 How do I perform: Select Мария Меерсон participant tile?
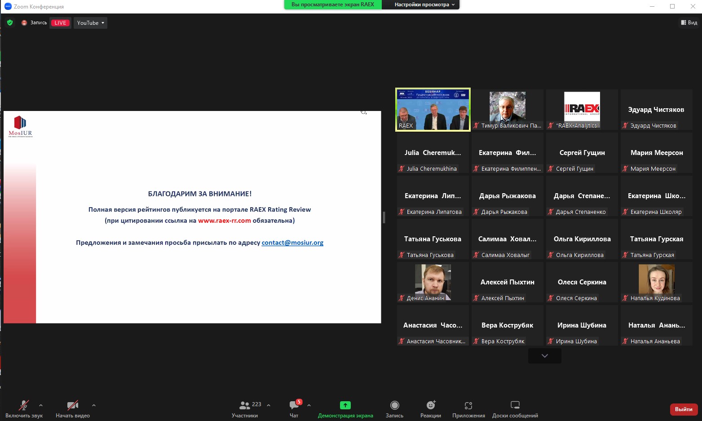coord(657,153)
